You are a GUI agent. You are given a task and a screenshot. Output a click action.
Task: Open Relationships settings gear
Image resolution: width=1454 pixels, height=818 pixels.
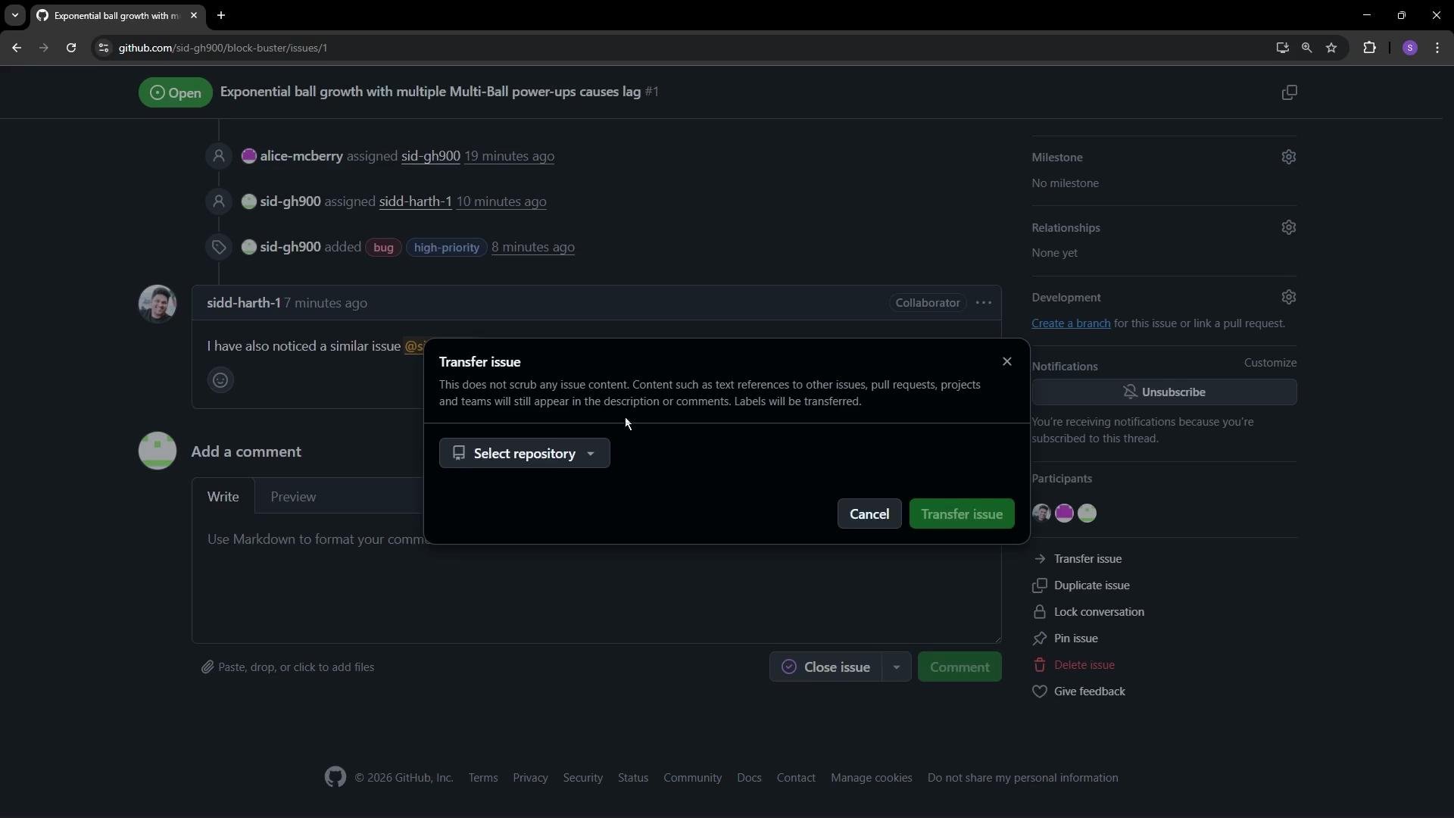coord(1288,227)
